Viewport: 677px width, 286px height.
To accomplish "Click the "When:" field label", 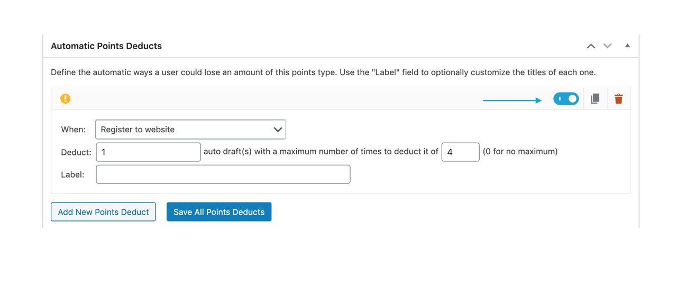I will [73, 130].
